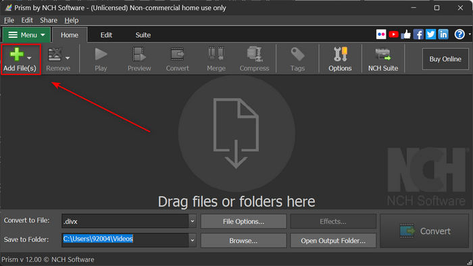Click the .divx output format field

pyautogui.click(x=125, y=221)
